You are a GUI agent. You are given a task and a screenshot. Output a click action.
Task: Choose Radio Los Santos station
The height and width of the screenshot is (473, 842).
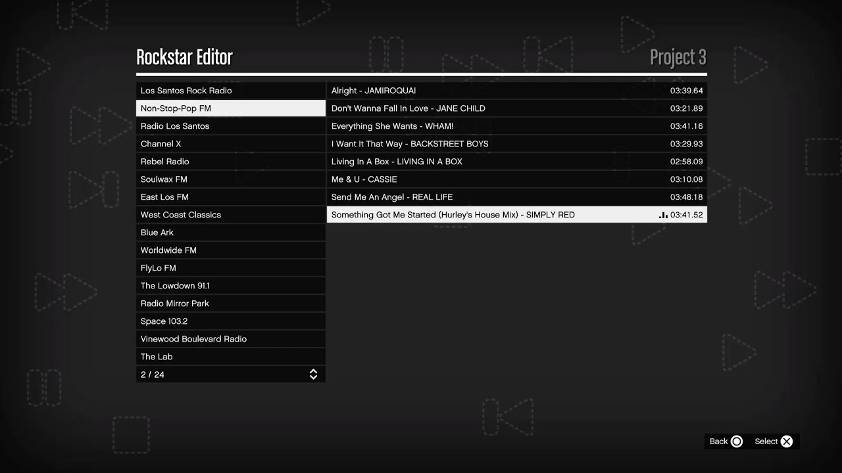coord(231,126)
